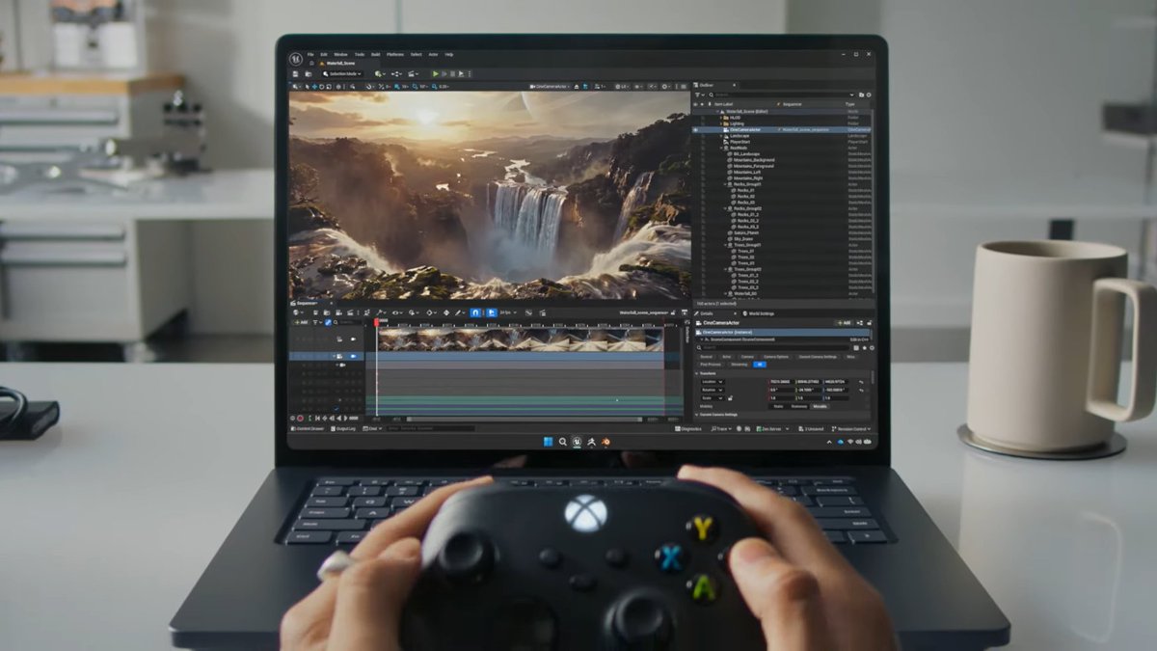Click the Sequencer horizontal timeline scrollbar

pyautogui.click(x=524, y=419)
